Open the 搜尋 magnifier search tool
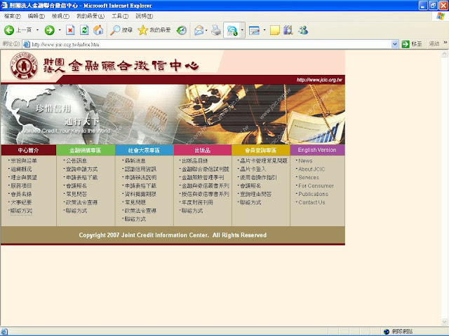The width and height of the screenshot is (449, 336). coord(121,30)
